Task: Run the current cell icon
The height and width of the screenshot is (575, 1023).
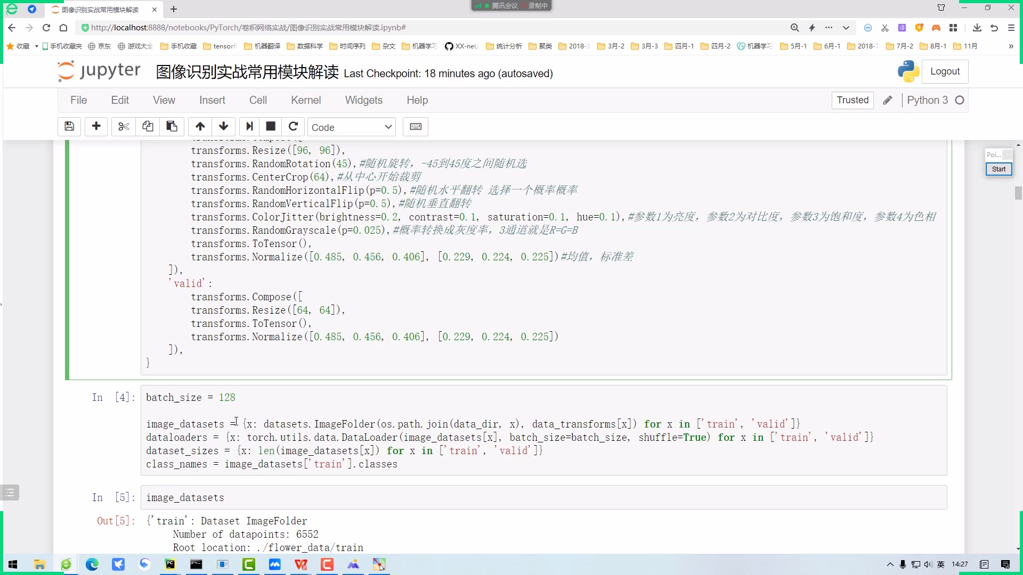Action: tap(249, 127)
